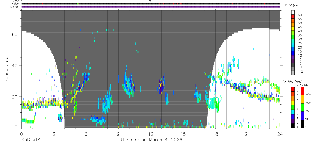Image resolution: width=315 pixels, height=145 pixels.
Task: Click the '18' tick on the UT hours axis
Action: pos(215,134)
